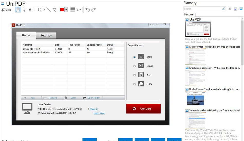Click the document page icon in Flamory
This screenshot has height=141, width=244.
pos(236,9)
